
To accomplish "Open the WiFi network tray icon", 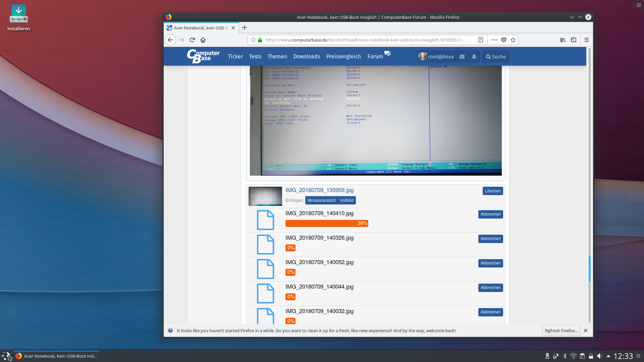I will 574,356.
